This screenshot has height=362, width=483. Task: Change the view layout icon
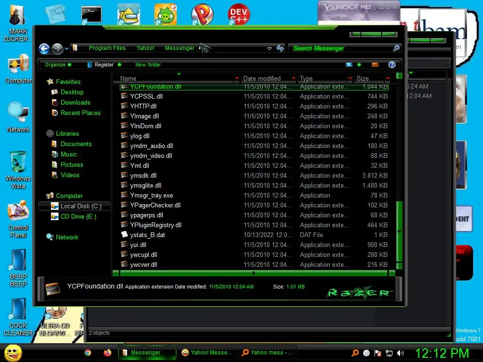pyautogui.click(x=349, y=65)
